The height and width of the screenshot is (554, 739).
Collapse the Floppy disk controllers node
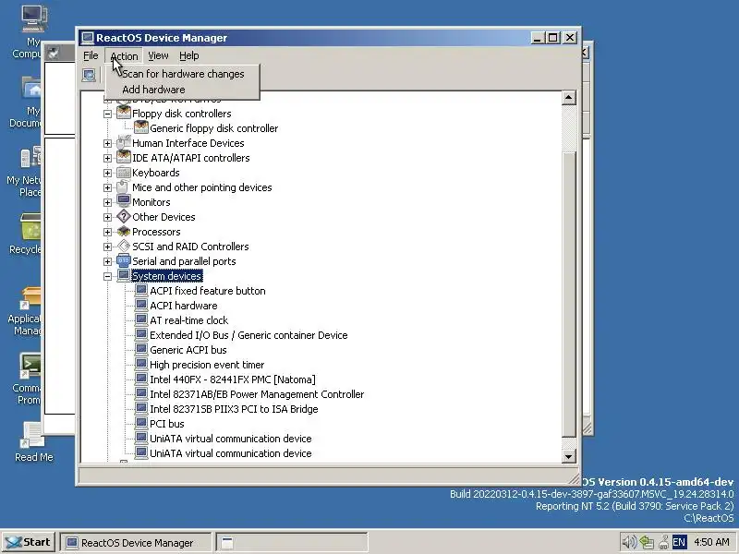click(x=107, y=114)
